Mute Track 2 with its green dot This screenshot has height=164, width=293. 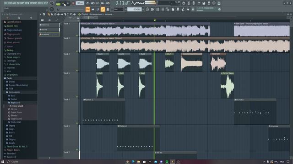77,51
